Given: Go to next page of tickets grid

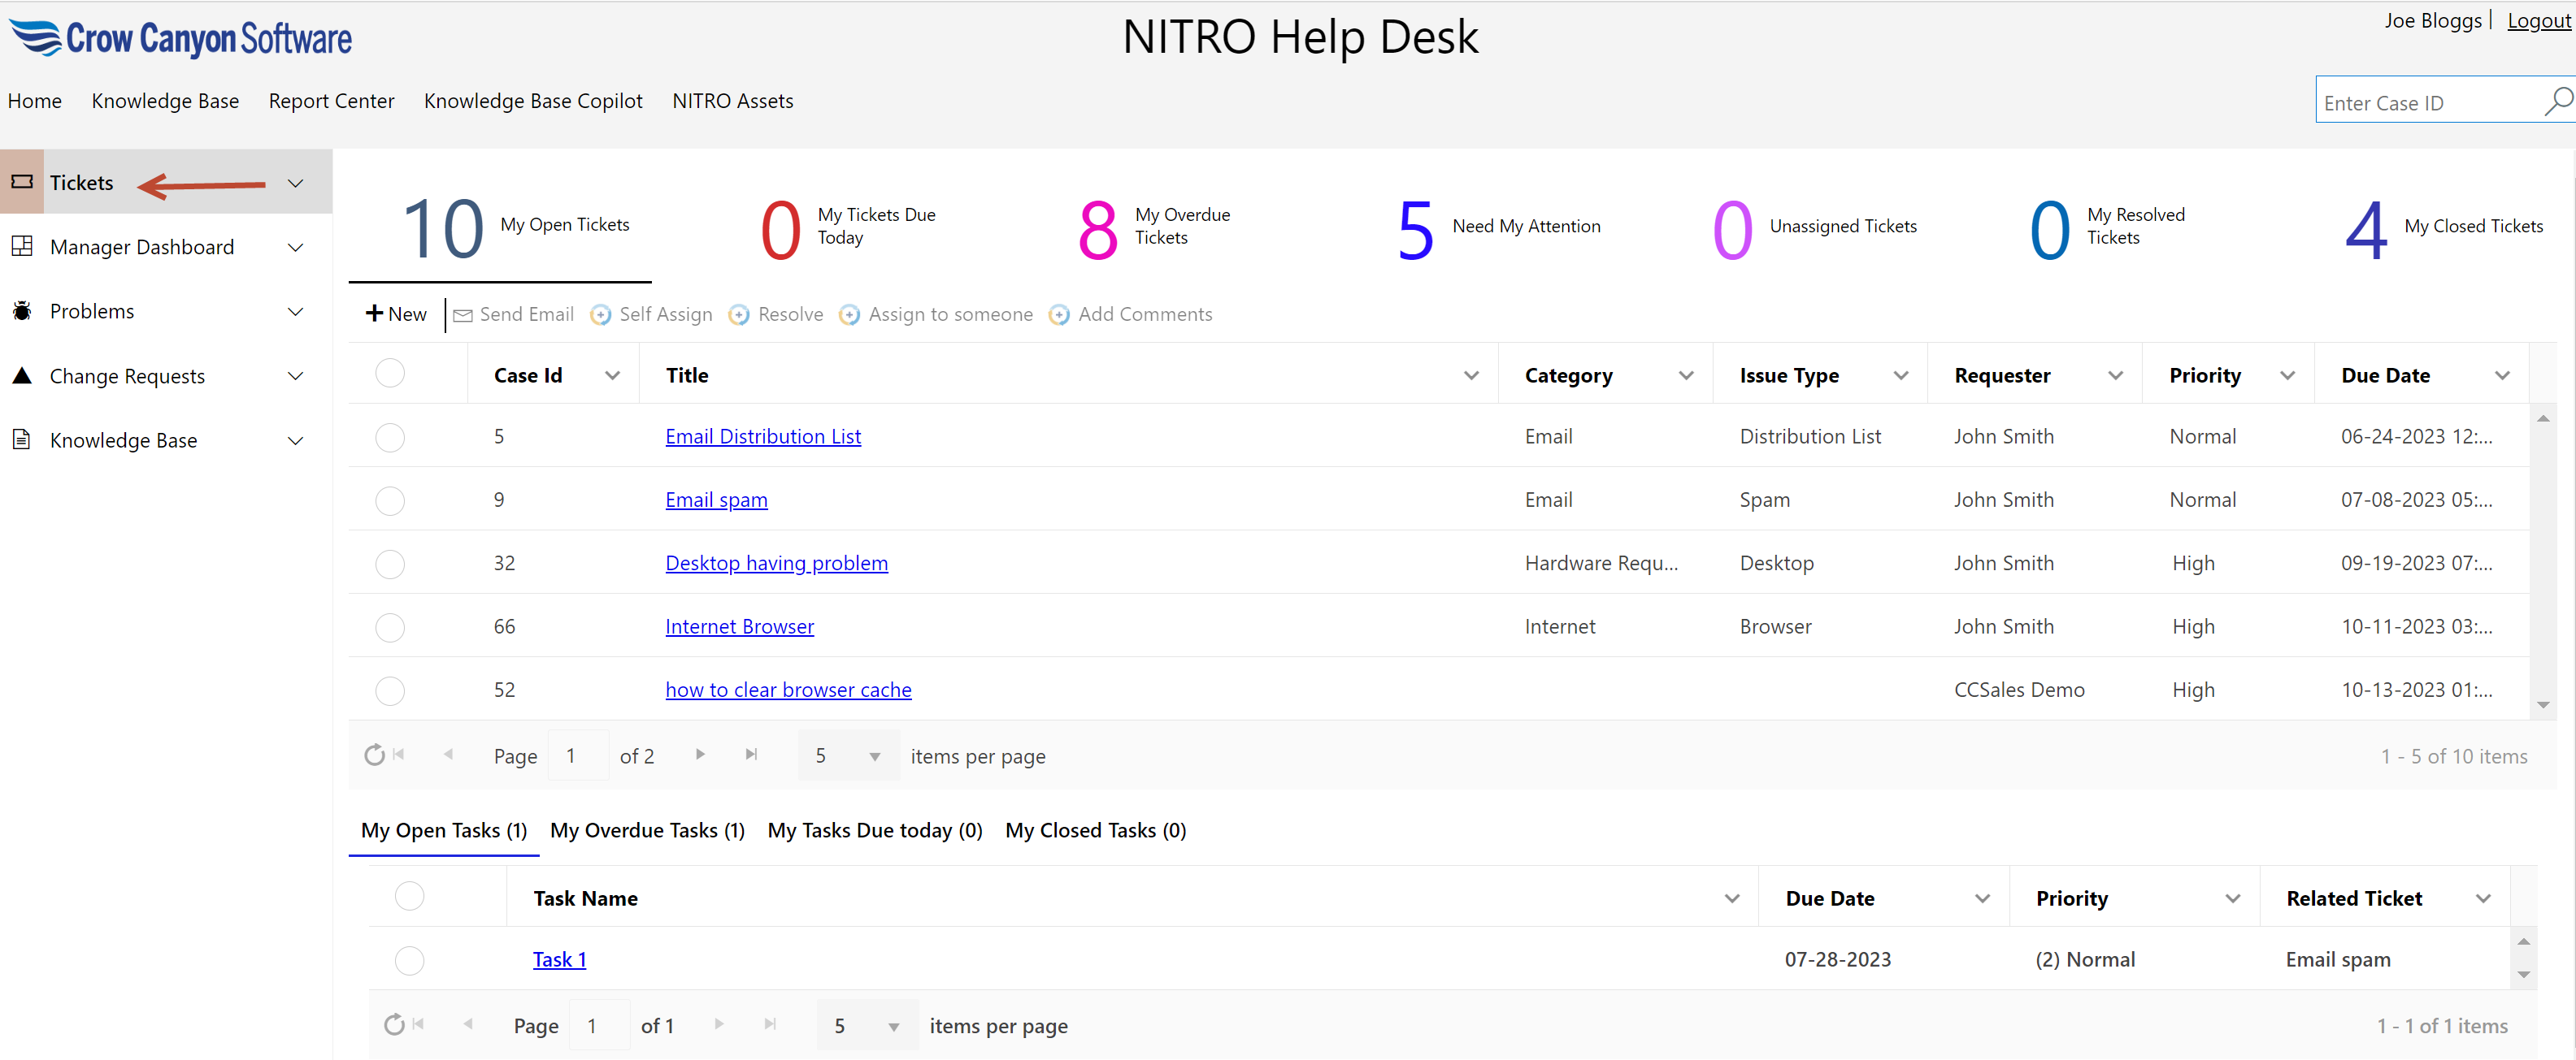Looking at the screenshot, I should click(700, 755).
